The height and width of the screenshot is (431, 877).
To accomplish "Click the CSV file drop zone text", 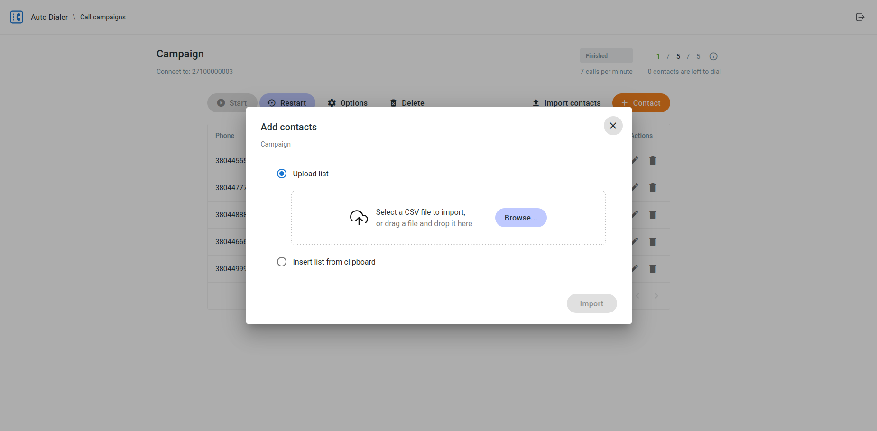I will coord(424,218).
